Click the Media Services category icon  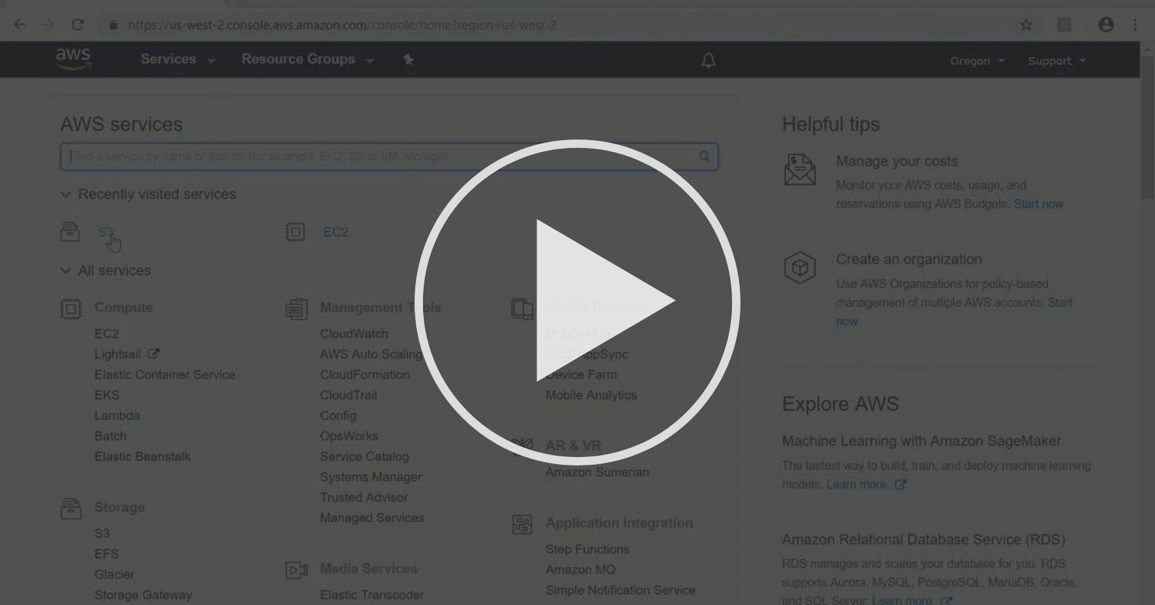297,570
